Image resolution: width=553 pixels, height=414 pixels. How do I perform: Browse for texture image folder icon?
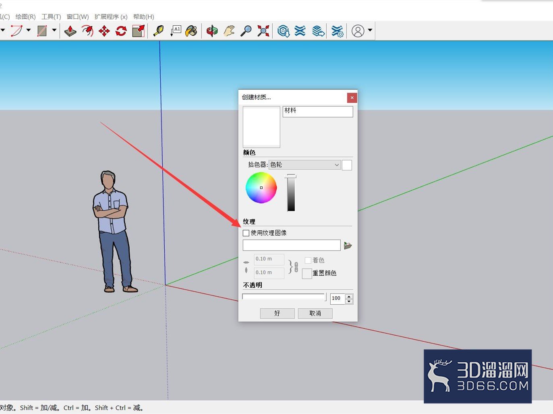[x=348, y=245]
